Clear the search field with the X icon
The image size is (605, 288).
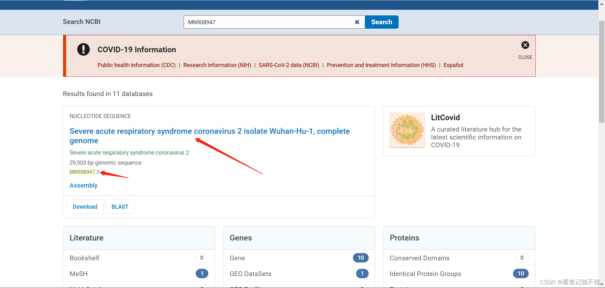[x=357, y=22]
